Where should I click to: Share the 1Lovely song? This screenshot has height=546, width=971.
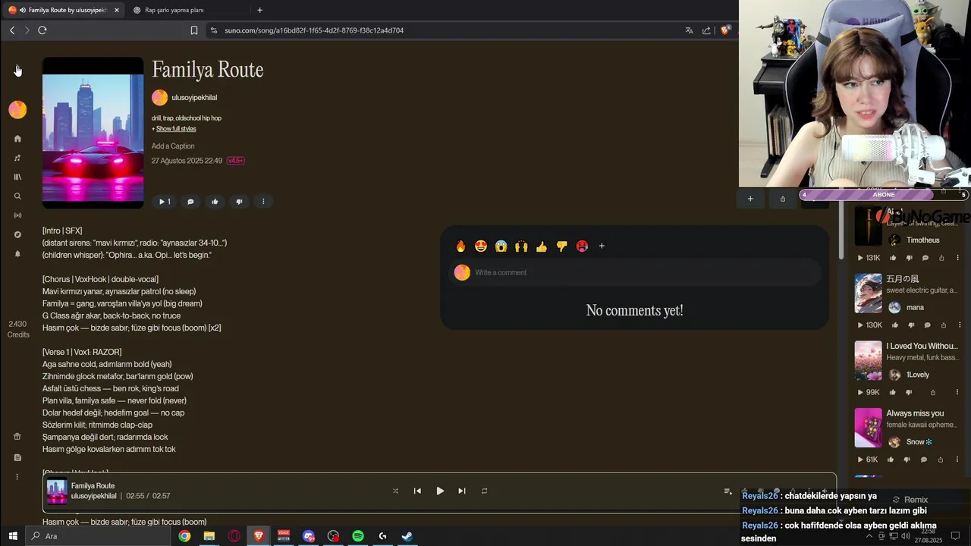(933, 392)
